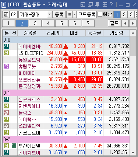
Task: Select the stock name 피아이이
Action: click(x=27, y=73)
